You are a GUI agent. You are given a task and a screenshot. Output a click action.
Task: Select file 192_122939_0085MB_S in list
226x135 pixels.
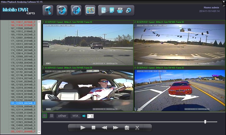(23, 107)
